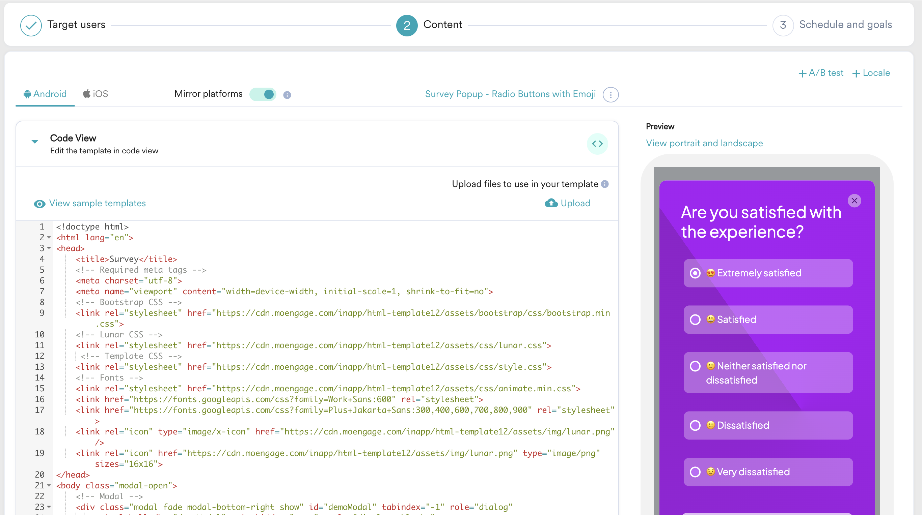Add an A/B test
The height and width of the screenshot is (515, 922).
pos(821,73)
